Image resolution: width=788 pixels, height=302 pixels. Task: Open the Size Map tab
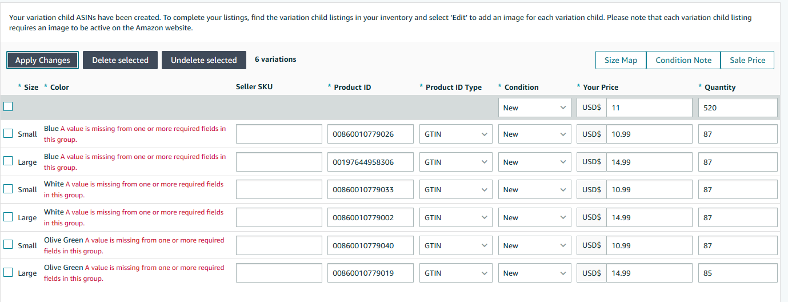(621, 60)
